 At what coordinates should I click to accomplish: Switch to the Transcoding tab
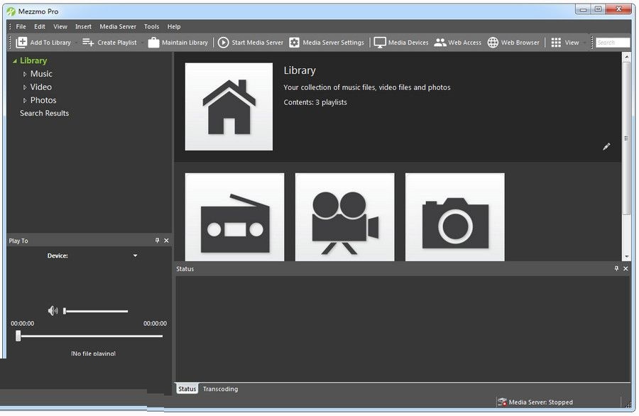[x=220, y=389]
